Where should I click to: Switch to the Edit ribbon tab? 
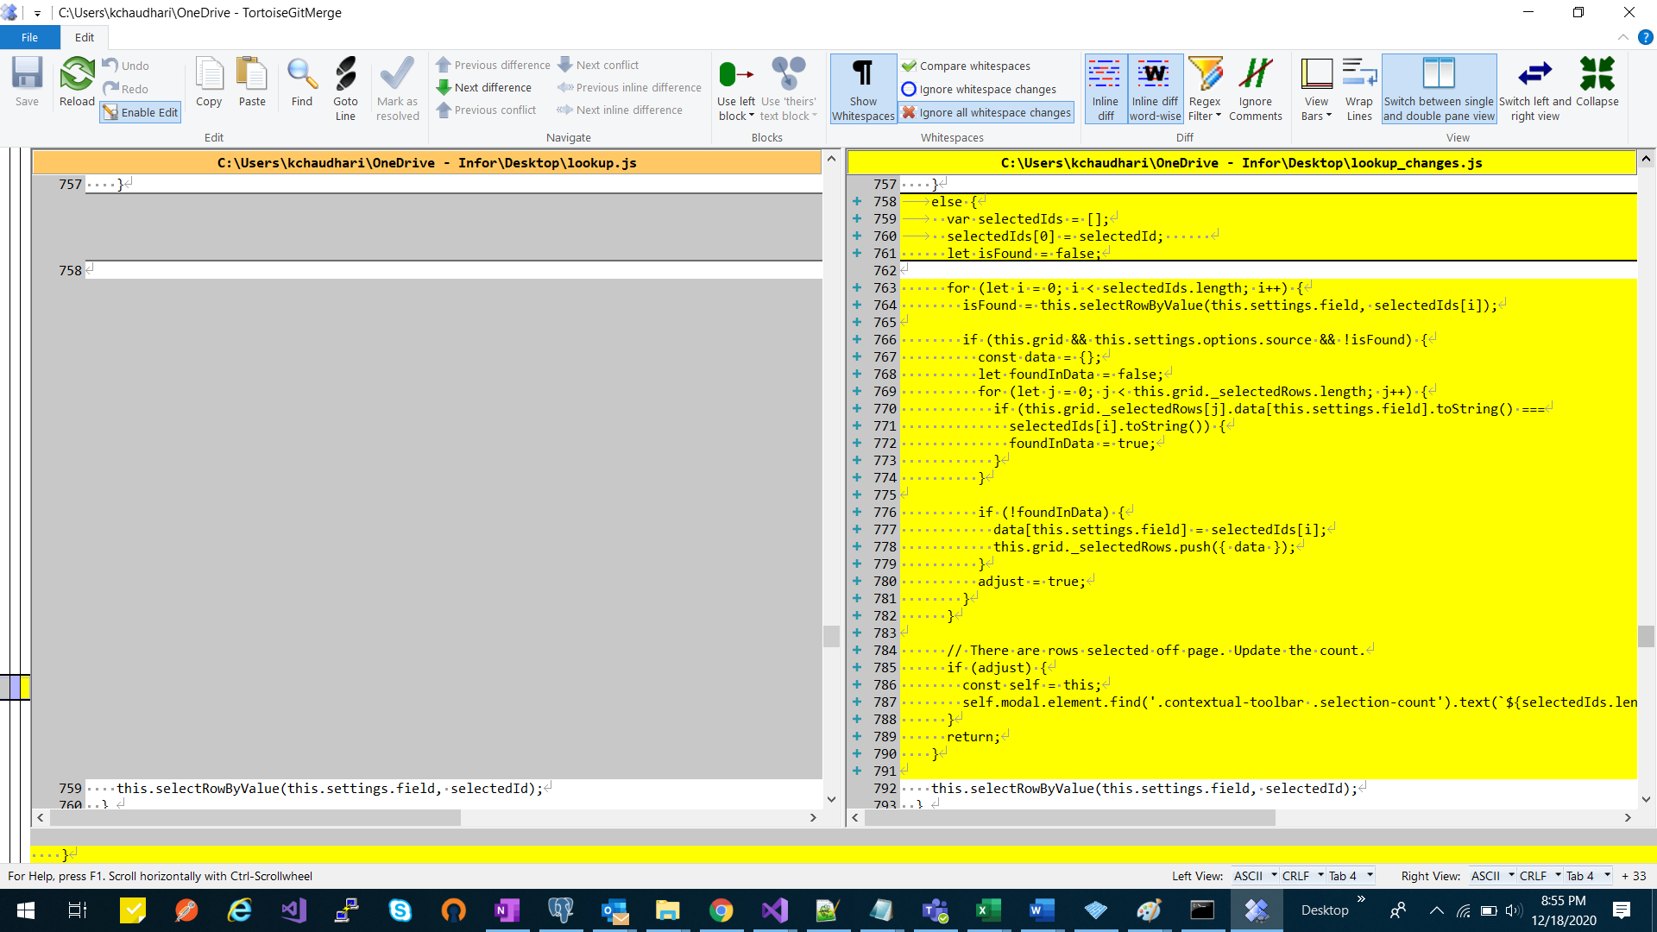[84, 37]
